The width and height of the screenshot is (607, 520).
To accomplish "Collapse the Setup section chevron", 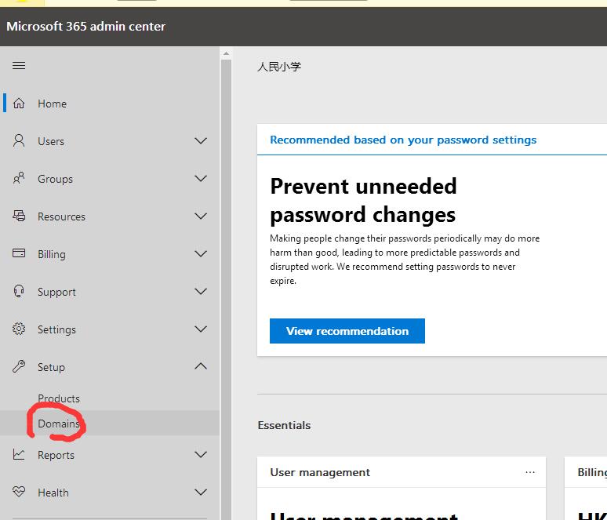I will coord(201,366).
